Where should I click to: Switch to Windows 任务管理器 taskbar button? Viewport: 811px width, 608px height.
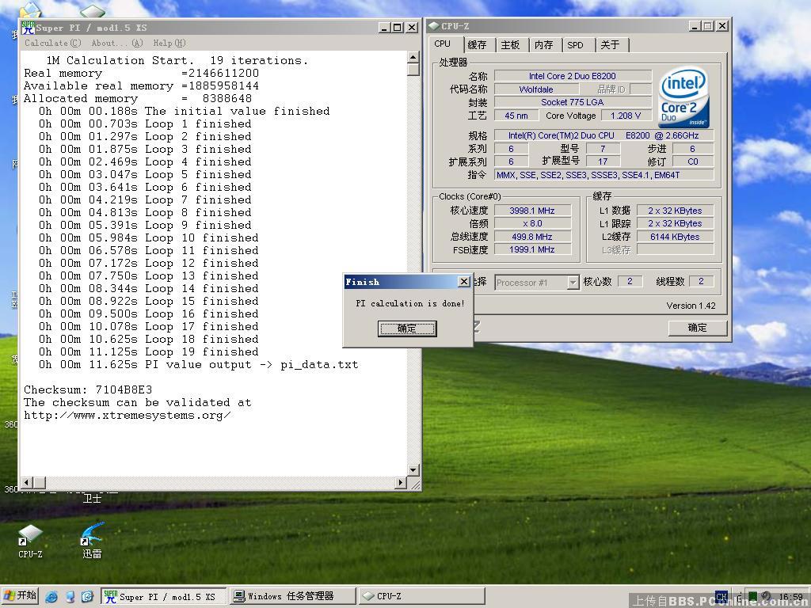(x=293, y=596)
